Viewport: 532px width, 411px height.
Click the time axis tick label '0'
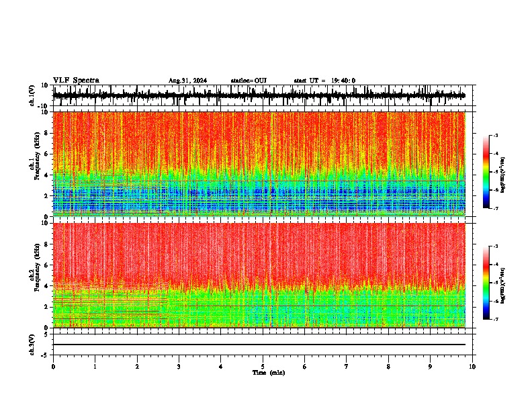[x=53, y=367]
